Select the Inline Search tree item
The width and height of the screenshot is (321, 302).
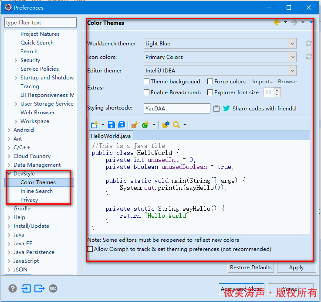37,191
